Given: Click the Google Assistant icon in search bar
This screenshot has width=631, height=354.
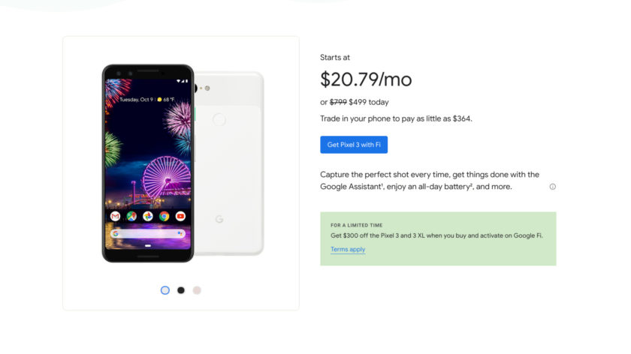Looking at the screenshot, I should pyautogui.click(x=180, y=234).
